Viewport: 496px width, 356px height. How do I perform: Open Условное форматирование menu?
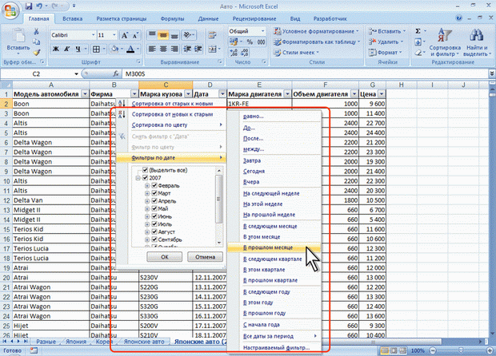coord(316,31)
